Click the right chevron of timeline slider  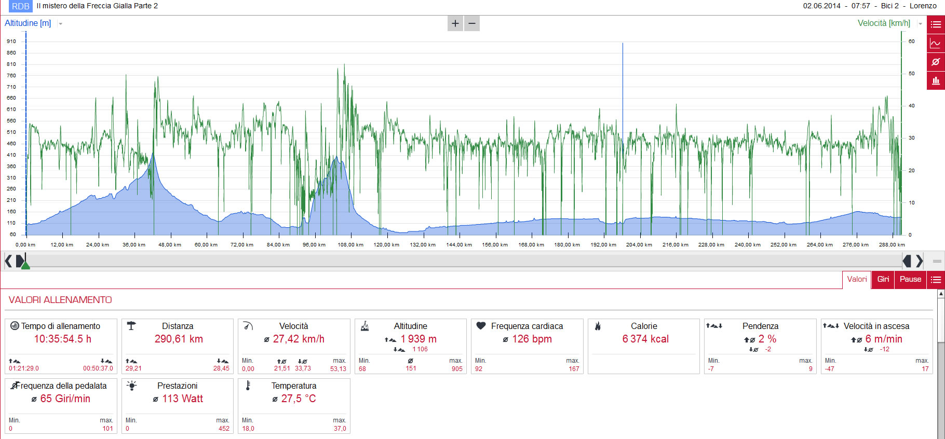tap(920, 260)
